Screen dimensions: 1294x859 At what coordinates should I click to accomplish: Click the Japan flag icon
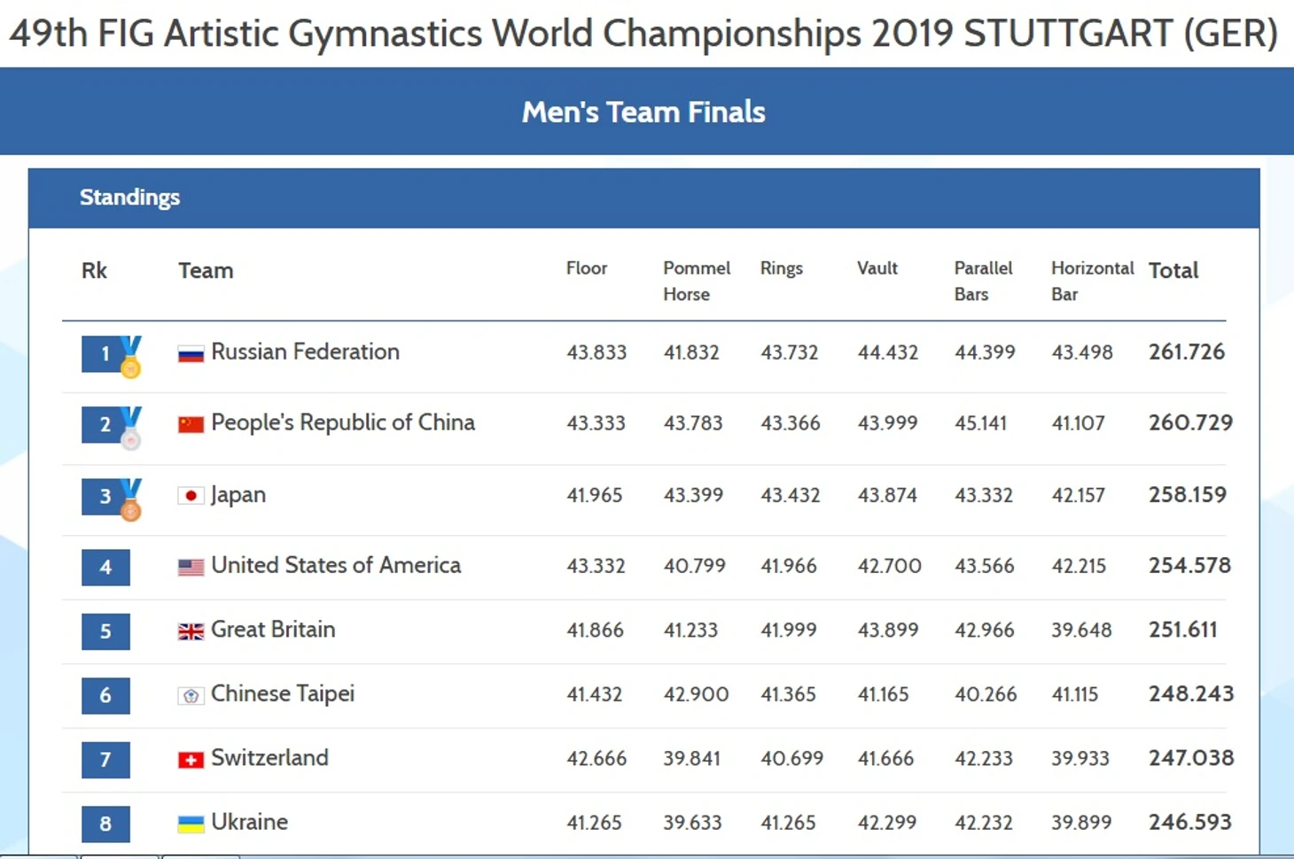191,496
